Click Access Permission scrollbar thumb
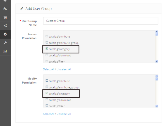 [157, 34]
